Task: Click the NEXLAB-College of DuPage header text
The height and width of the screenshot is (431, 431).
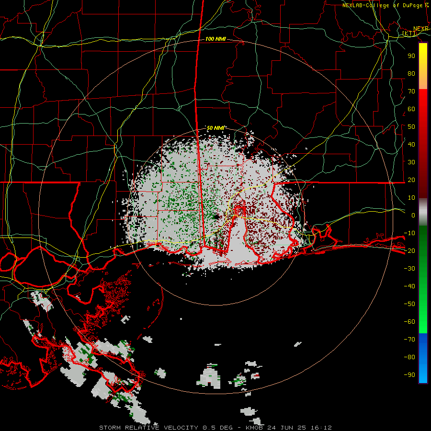Action: click(x=386, y=5)
